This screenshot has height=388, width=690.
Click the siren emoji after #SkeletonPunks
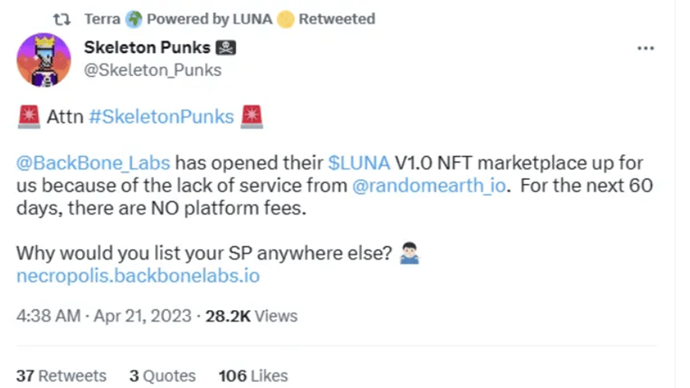[252, 117]
